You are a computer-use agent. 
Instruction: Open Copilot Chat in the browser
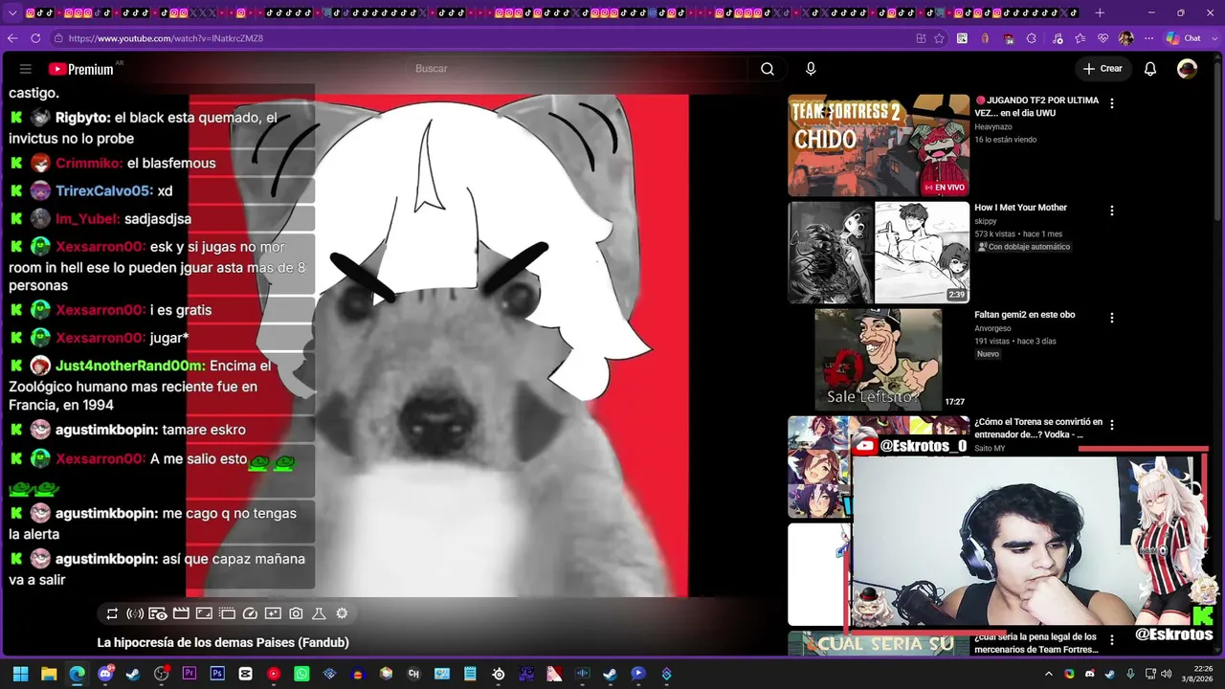click(x=1183, y=38)
